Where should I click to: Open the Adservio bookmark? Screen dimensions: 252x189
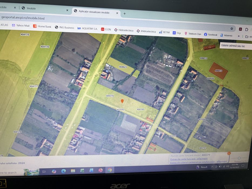coord(226,35)
